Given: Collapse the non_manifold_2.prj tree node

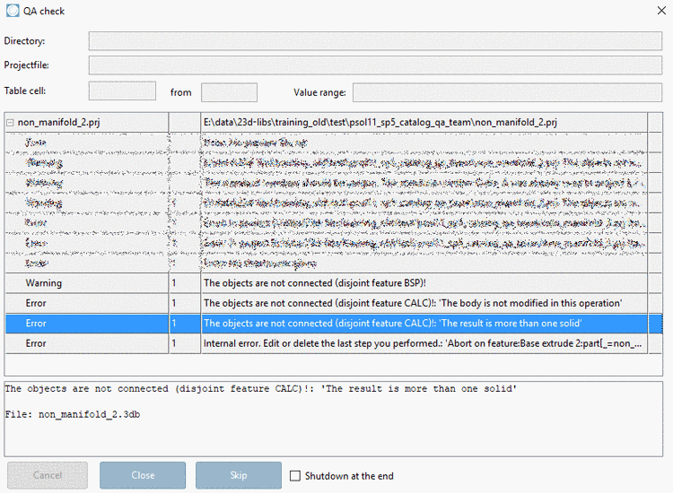Looking at the screenshot, I should [x=10, y=123].
